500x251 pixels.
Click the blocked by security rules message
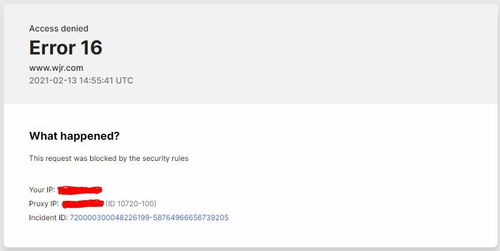[x=109, y=158]
